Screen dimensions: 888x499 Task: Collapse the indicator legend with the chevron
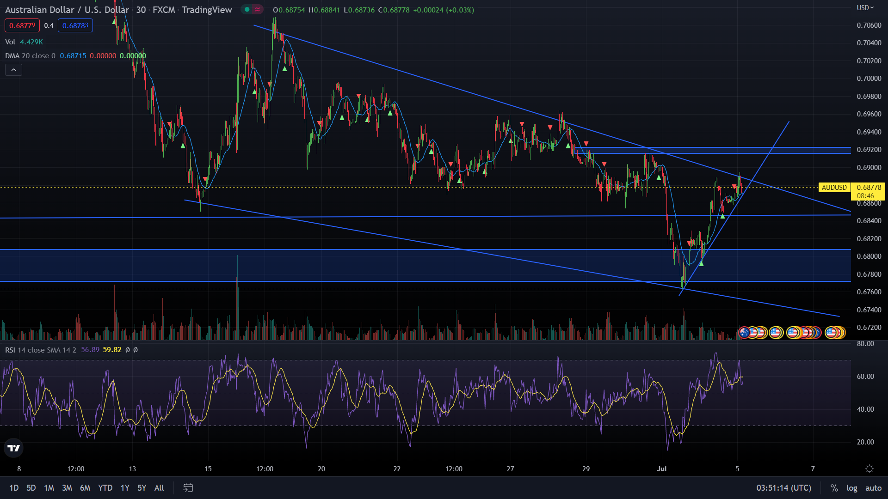click(x=14, y=70)
